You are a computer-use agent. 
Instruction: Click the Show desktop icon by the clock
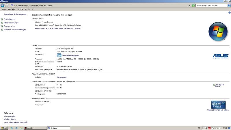(x=229, y=128)
